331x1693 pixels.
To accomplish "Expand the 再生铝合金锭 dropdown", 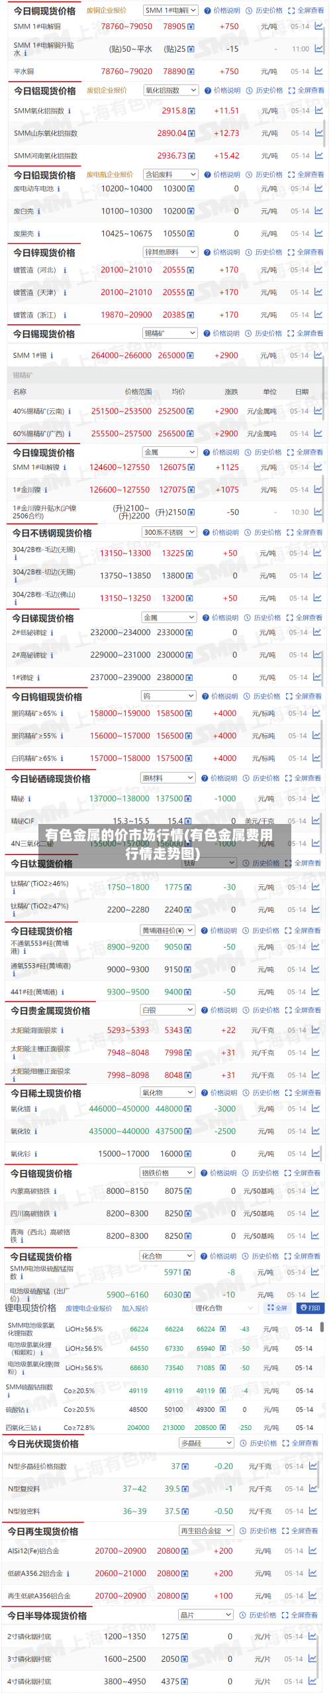I will (206, 1531).
